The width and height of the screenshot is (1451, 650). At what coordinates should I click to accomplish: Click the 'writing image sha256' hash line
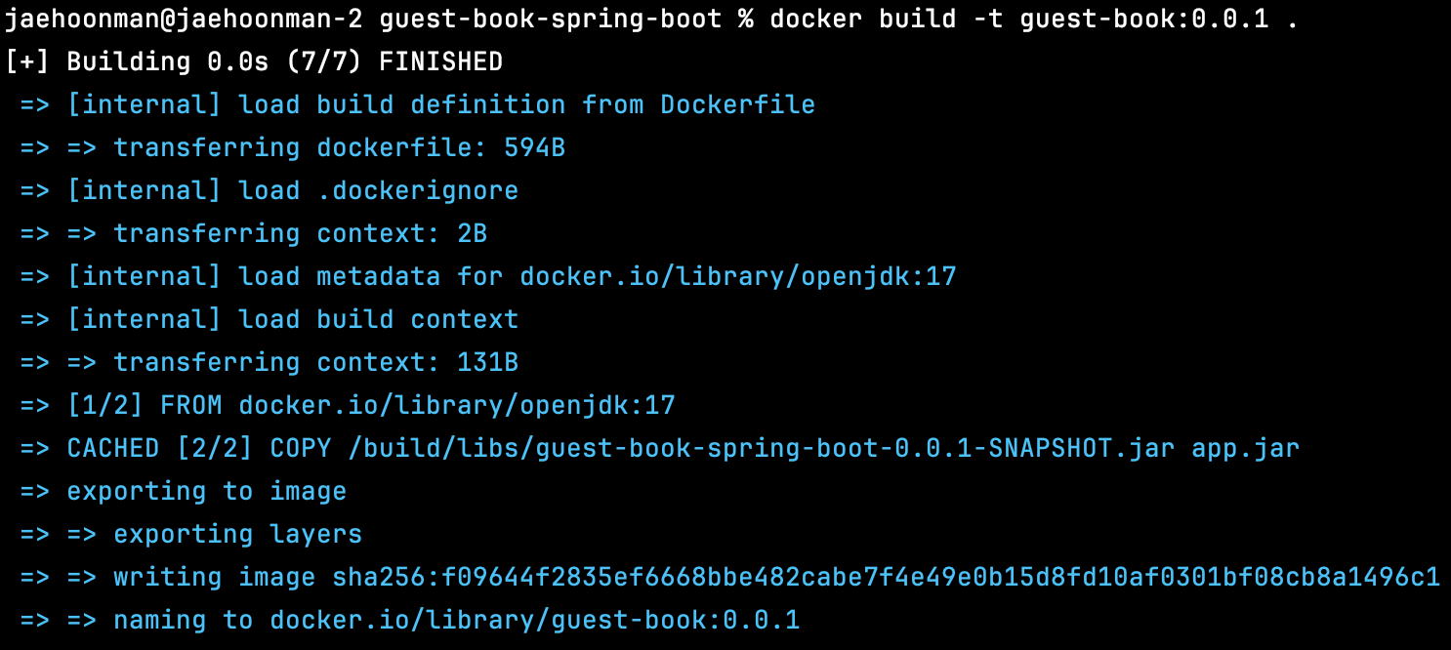(x=729, y=577)
